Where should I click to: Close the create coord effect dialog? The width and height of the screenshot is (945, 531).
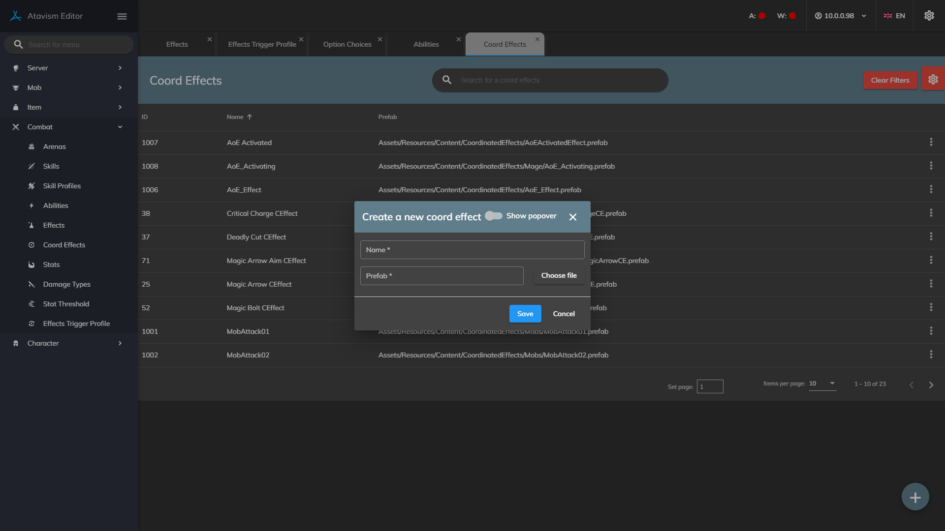[x=572, y=217]
